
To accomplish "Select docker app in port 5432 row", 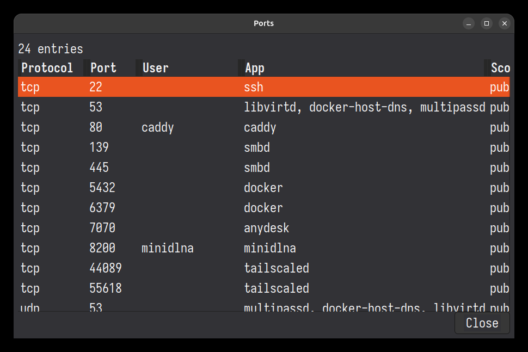I will click(263, 188).
